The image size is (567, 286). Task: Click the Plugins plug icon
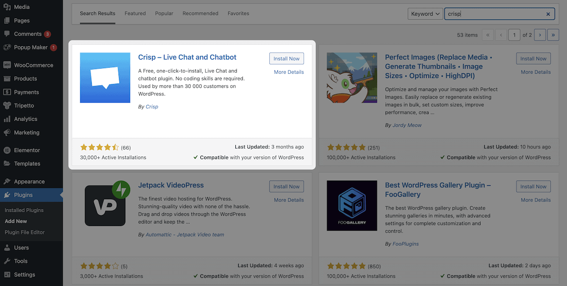(x=7, y=195)
